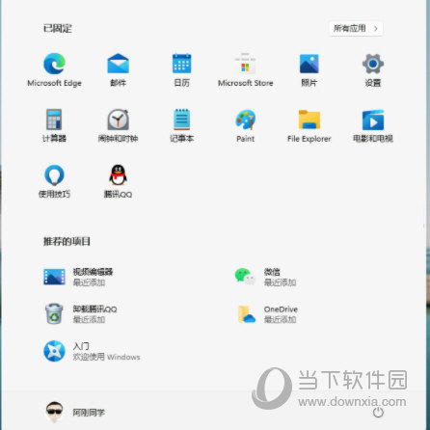Click the 所有应用 all apps button
Image resolution: width=430 pixels, height=430 pixels.
356,29
